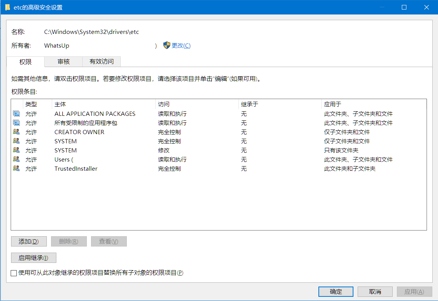This screenshot has width=438, height=301.
Task: Select the TrustedInstaller principal text
Action: click(x=76, y=168)
